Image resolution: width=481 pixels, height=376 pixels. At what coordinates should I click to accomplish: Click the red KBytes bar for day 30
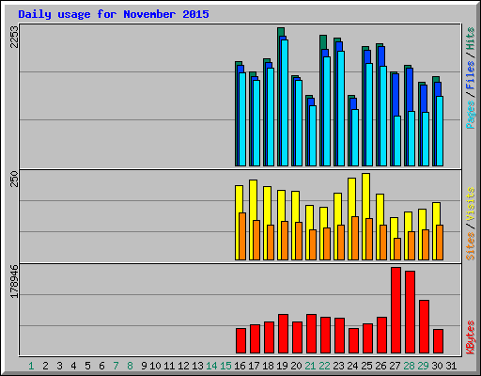click(438, 341)
